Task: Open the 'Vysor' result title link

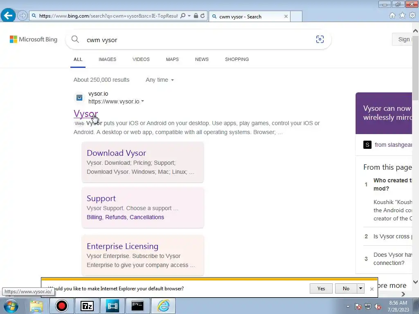Action: 86,114
